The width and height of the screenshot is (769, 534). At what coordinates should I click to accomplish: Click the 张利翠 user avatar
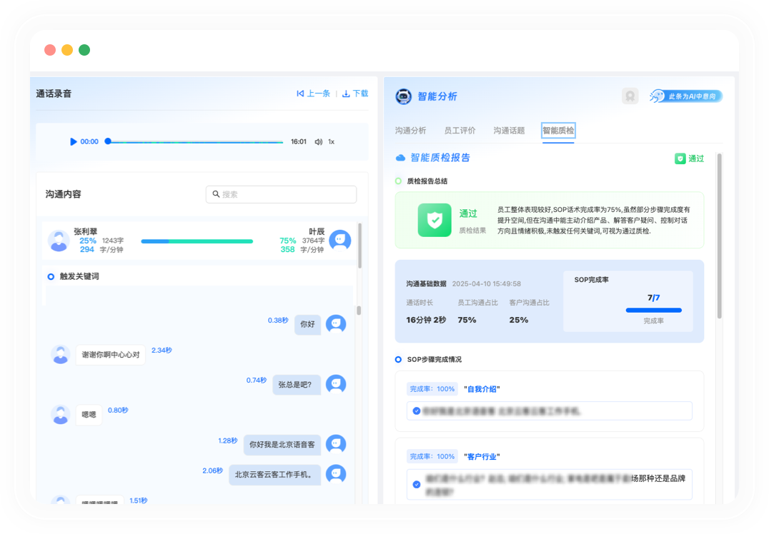point(59,241)
